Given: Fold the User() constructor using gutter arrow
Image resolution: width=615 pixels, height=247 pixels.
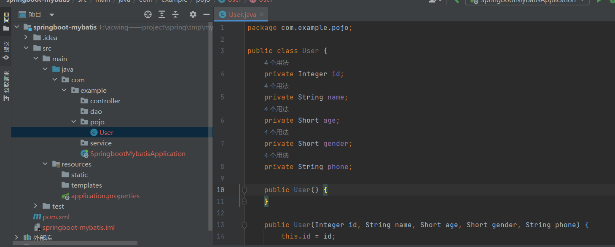Looking at the screenshot, I should (x=244, y=190).
